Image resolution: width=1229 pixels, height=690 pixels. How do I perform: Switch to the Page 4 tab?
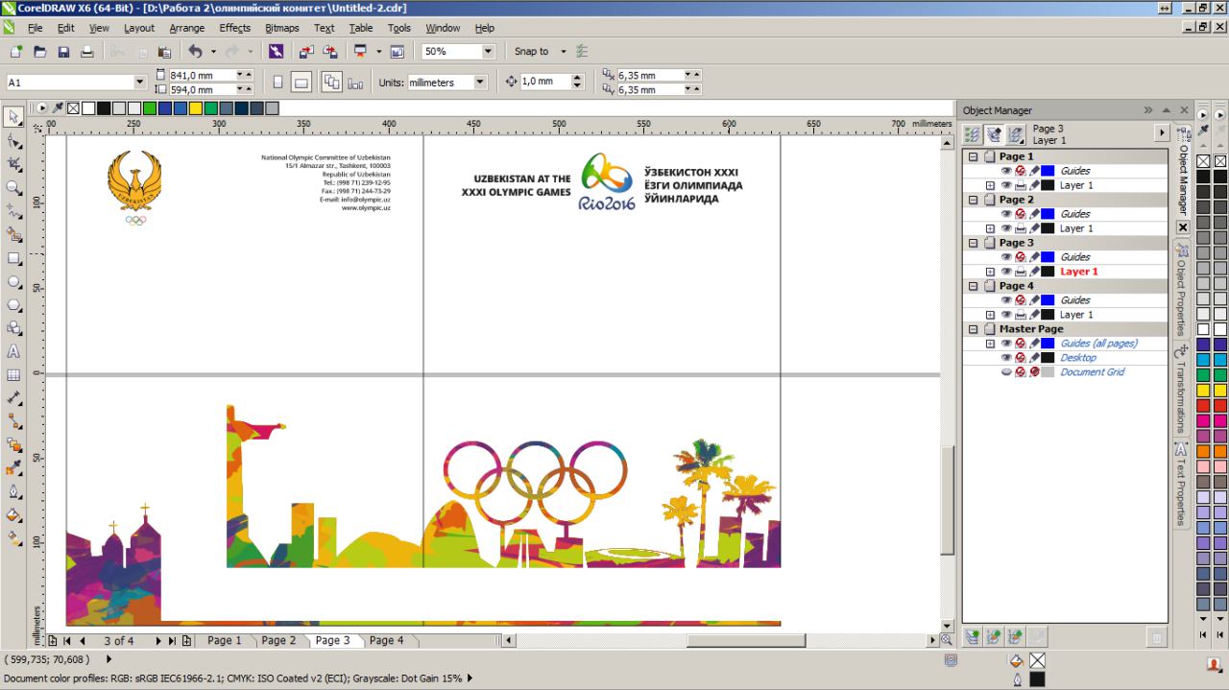[387, 640]
